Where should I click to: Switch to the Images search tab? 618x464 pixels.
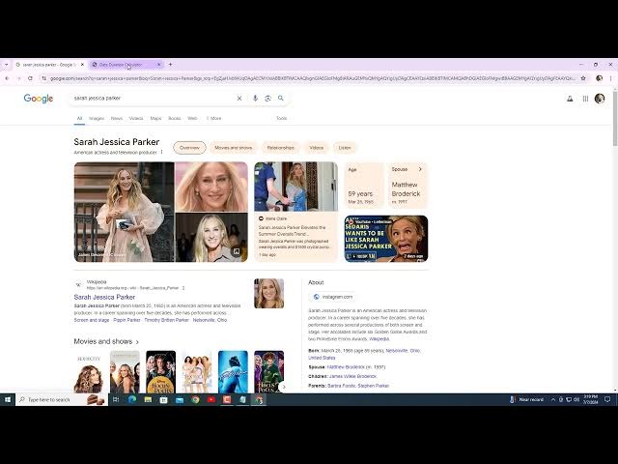click(x=97, y=118)
